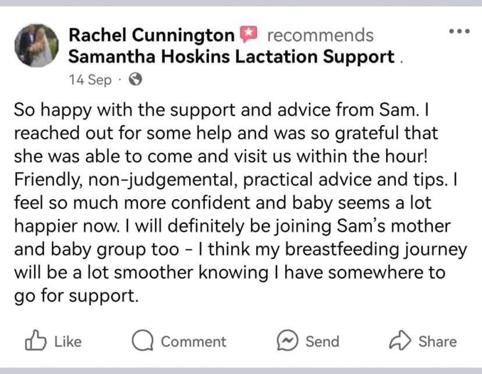Click the globe public privacy icon

tap(135, 79)
